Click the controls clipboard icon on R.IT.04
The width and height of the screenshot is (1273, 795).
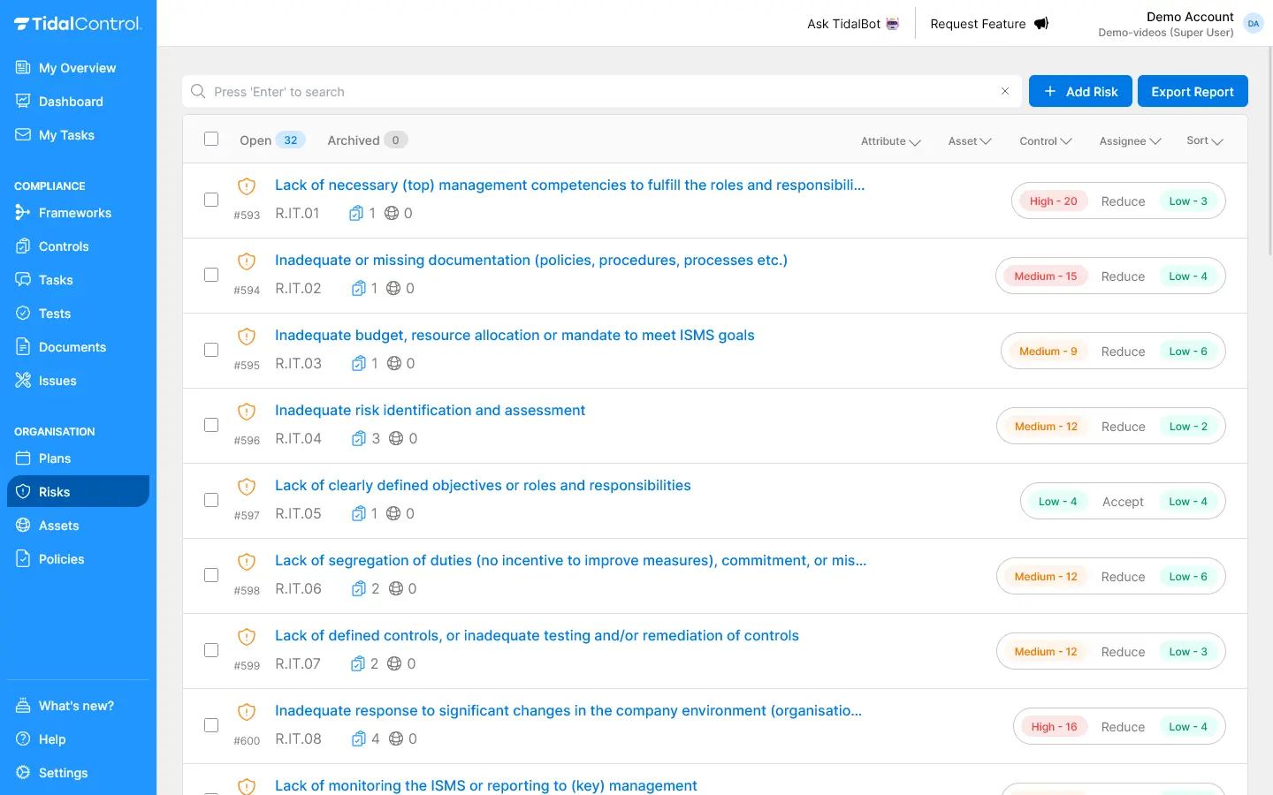click(x=358, y=439)
